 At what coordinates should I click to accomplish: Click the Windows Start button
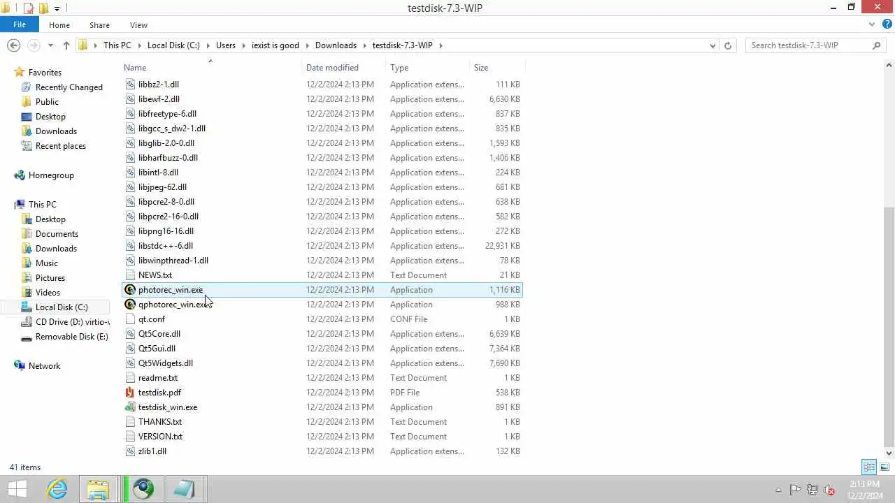[17, 489]
